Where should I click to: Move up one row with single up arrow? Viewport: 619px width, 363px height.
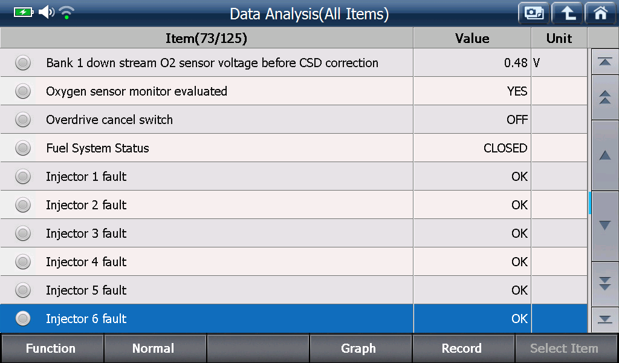click(604, 155)
